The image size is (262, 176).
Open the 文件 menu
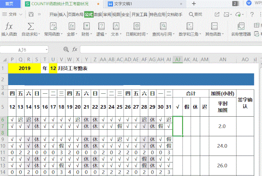[x=13, y=14]
